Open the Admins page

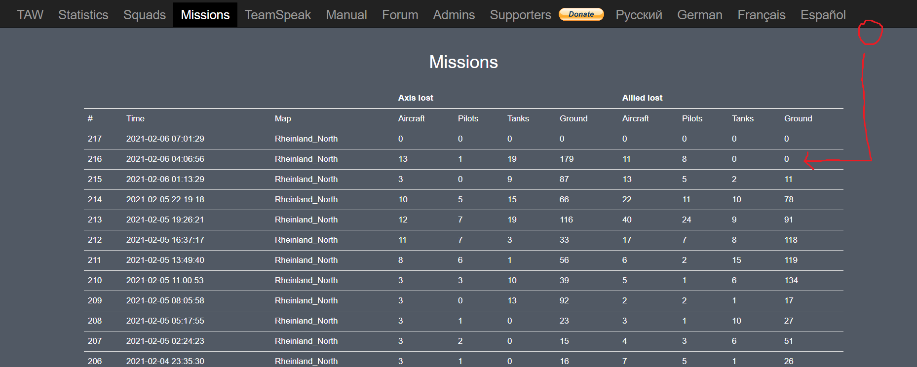[454, 15]
